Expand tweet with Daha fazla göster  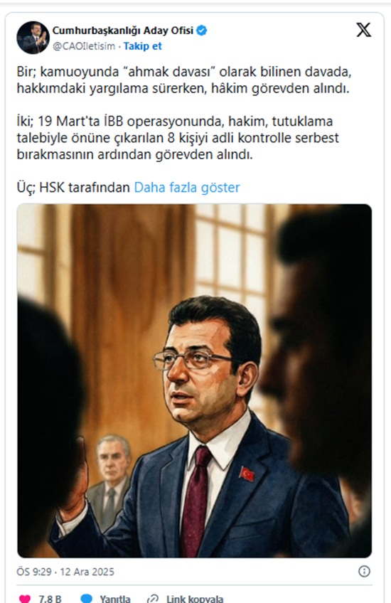click(x=187, y=188)
